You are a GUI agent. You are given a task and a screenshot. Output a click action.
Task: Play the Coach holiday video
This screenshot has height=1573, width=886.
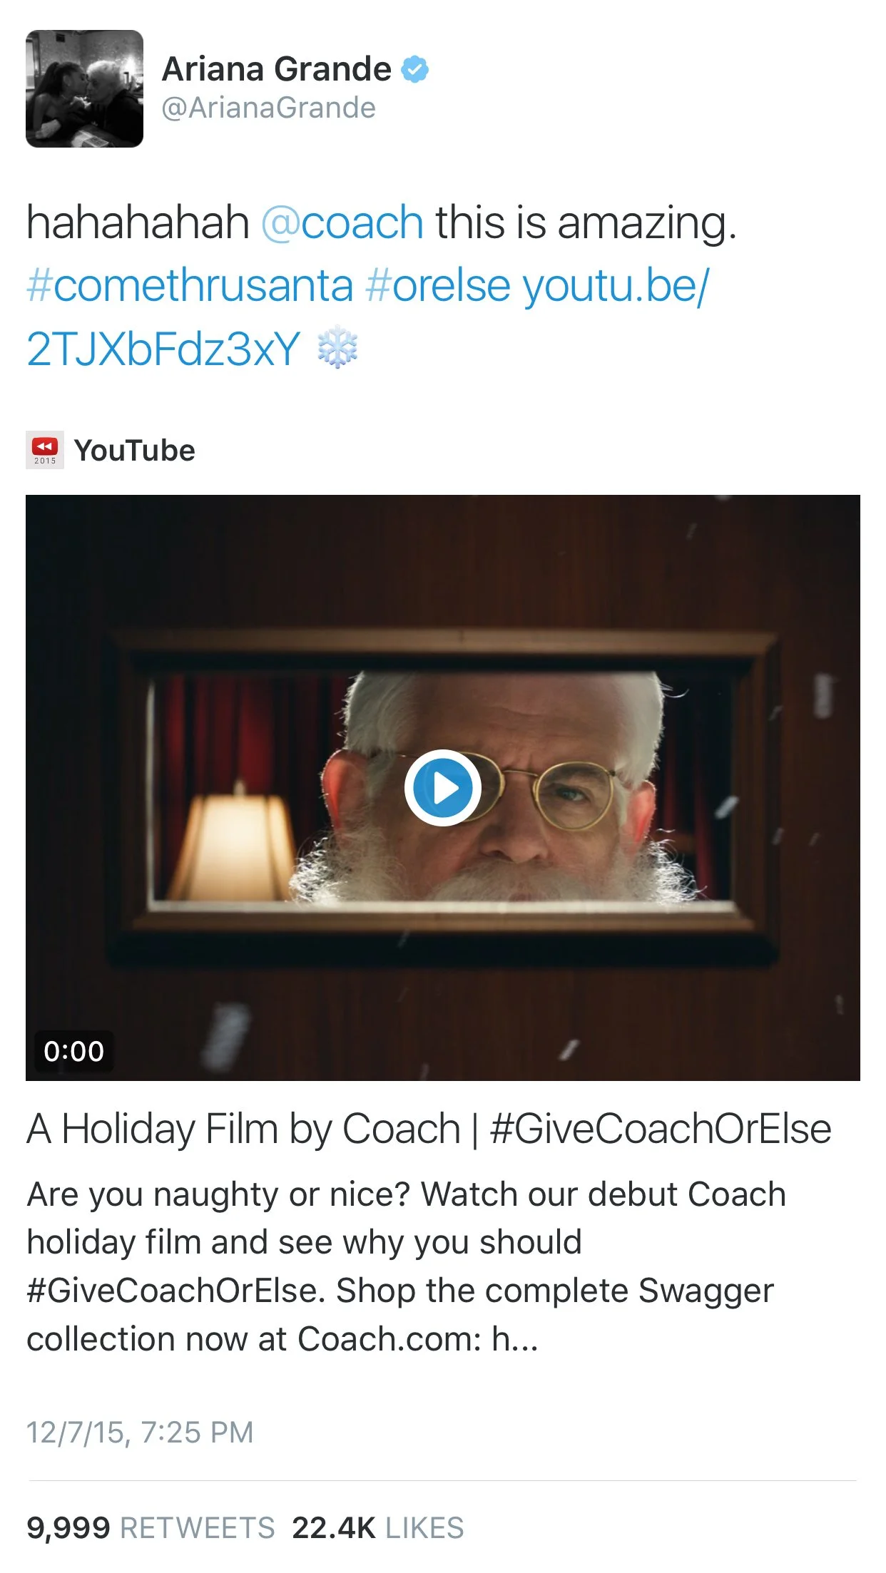(443, 788)
